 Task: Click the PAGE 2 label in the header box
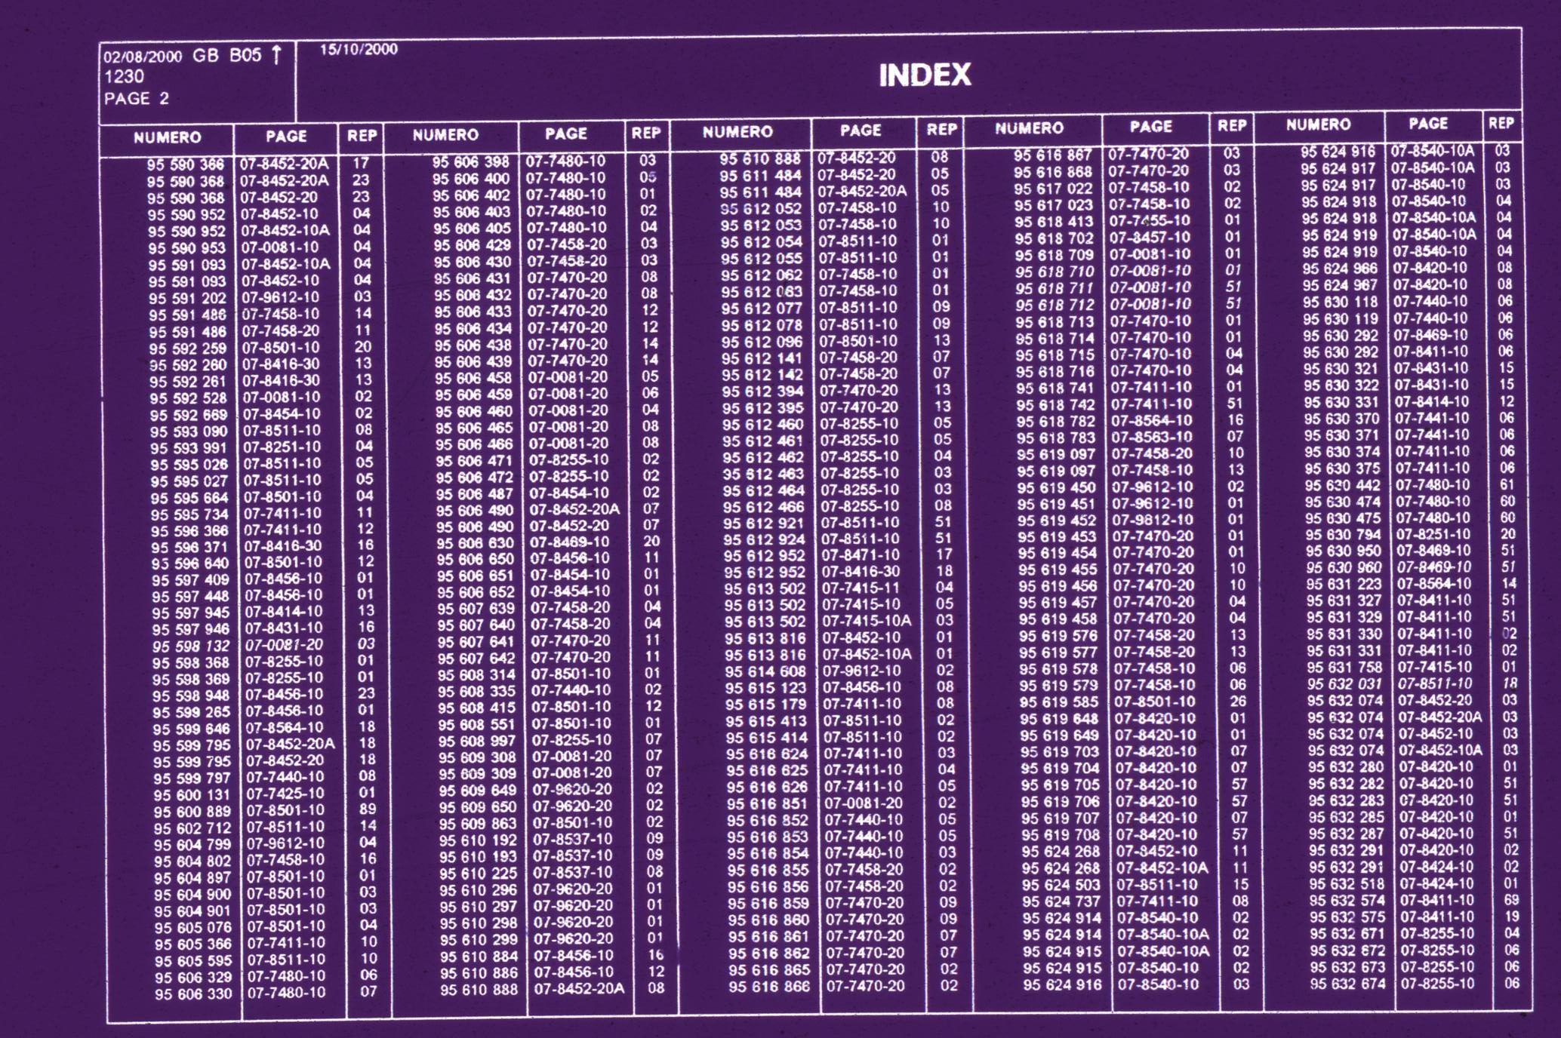[137, 99]
